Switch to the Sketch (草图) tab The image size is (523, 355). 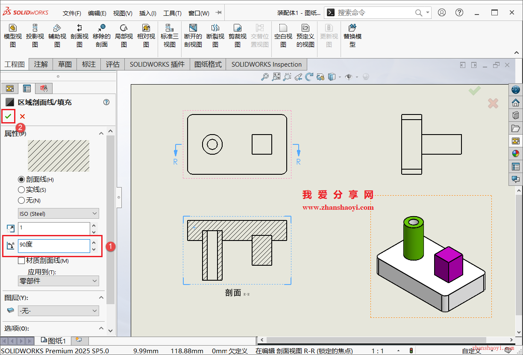click(x=65, y=65)
